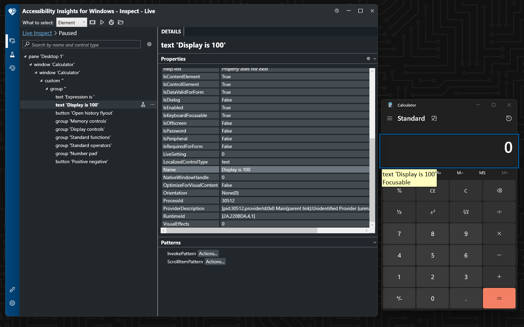Collapse the unnamed group tree node
This screenshot has width=524, height=327.
click(47, 89)
